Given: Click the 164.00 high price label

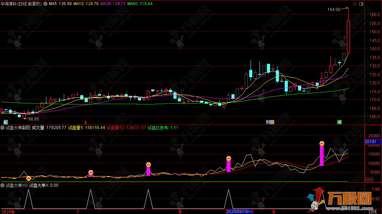Looking at the screenshot, I should 334,10.
